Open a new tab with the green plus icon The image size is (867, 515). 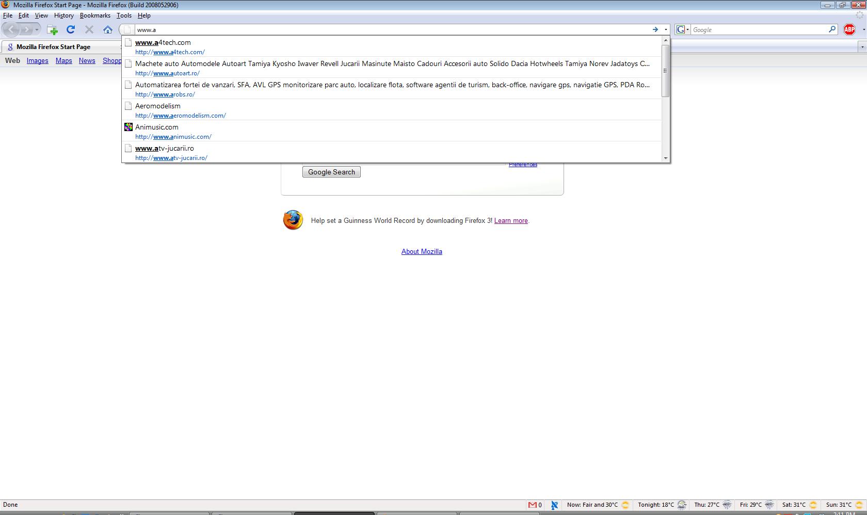click(x=52, y=29)
